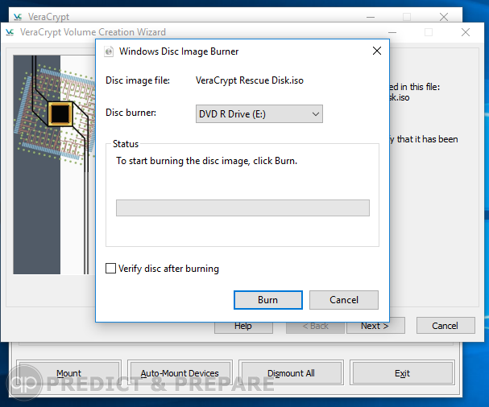Click the Disc burner label
489x407 pixels.
[131, 113]
